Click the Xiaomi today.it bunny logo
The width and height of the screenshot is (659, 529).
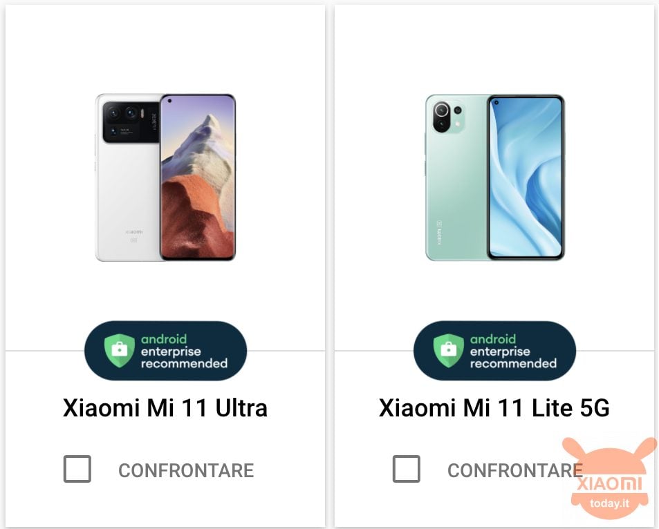pyautogui.click(x=609, y=479)
